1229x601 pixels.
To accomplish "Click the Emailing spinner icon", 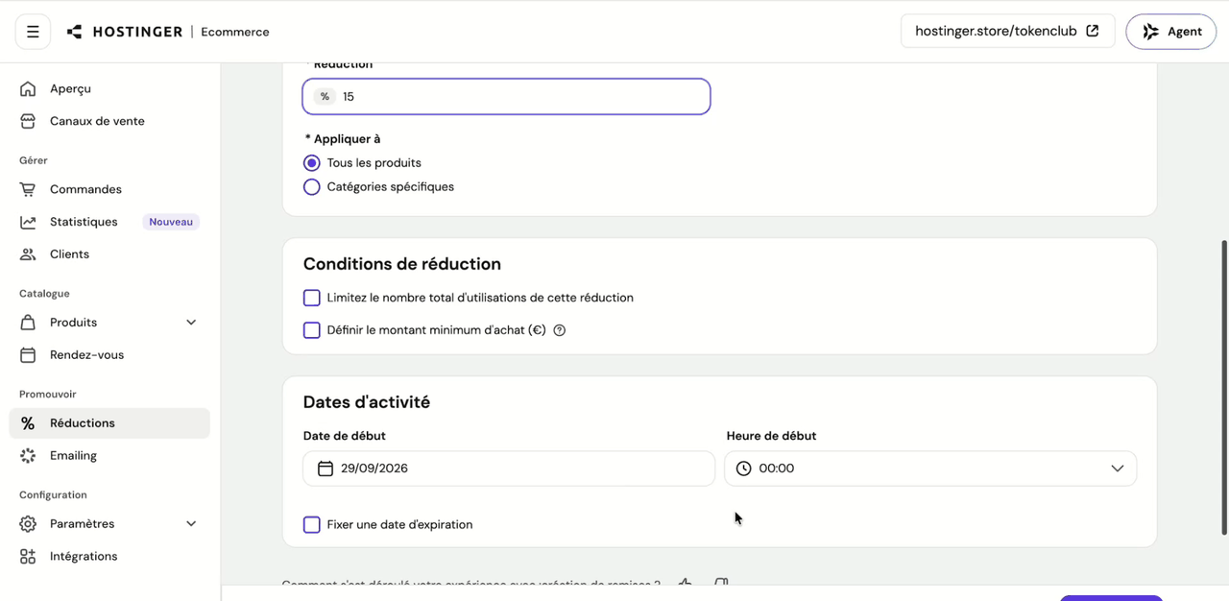I will pyautogui.click(x=28, y=456).
